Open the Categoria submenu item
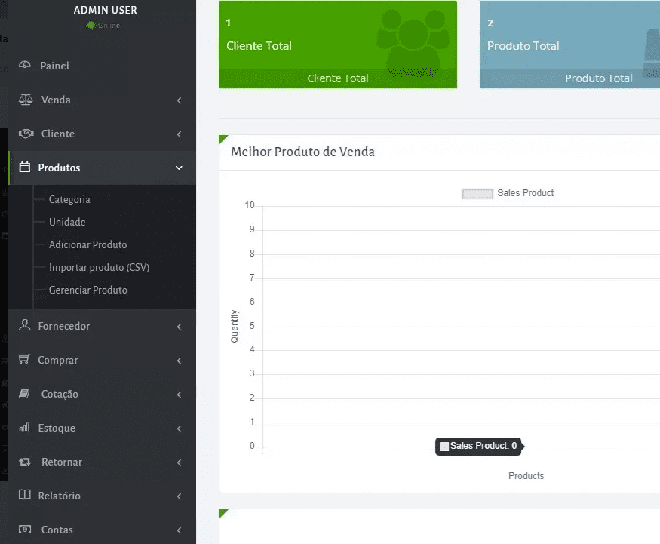Screen dimensions: 660x544 tap(69, 200)
